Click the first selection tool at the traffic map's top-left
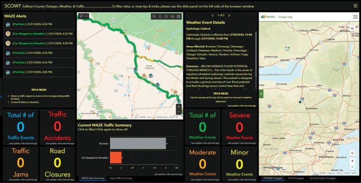This screenshot has height=183, width=361. [x=81, y=16]
